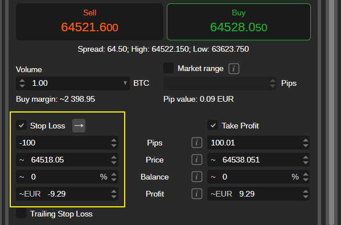341x225 pixels.
Task: Decrease Take Profit pips with down arrow
Action: pos(306,145)
